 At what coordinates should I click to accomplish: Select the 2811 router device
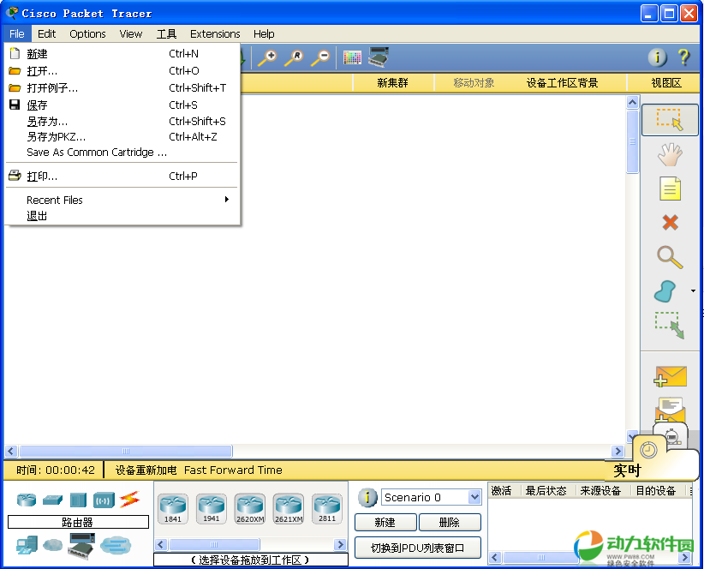[x=326, y=508]
